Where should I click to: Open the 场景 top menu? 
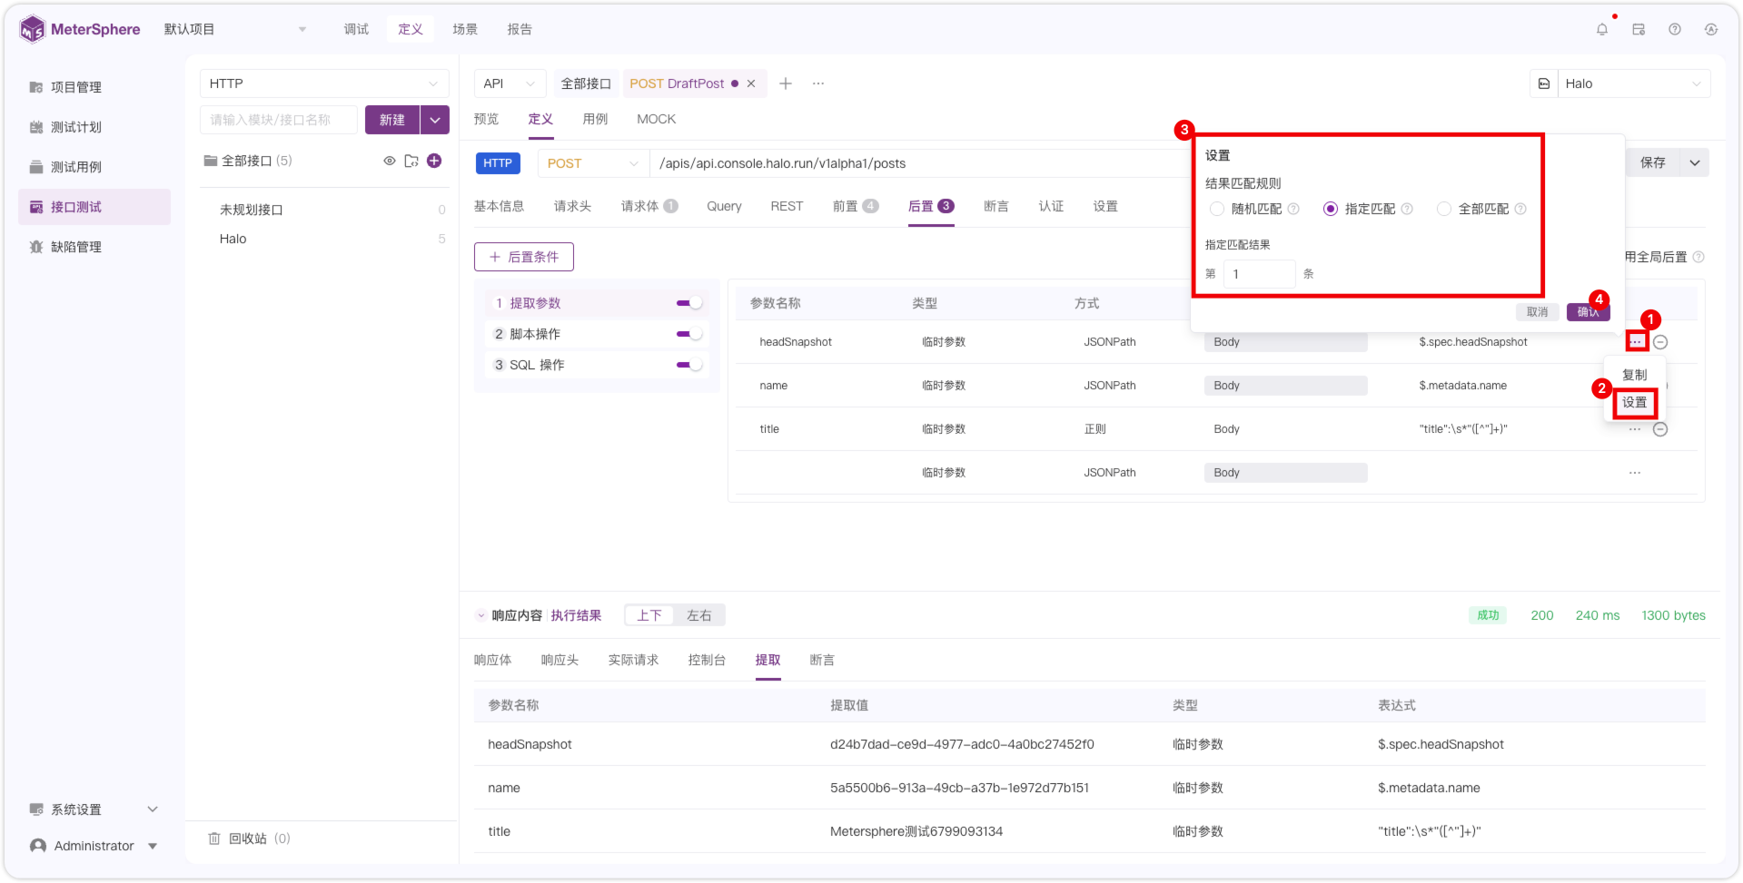click(x=465, y=29)
